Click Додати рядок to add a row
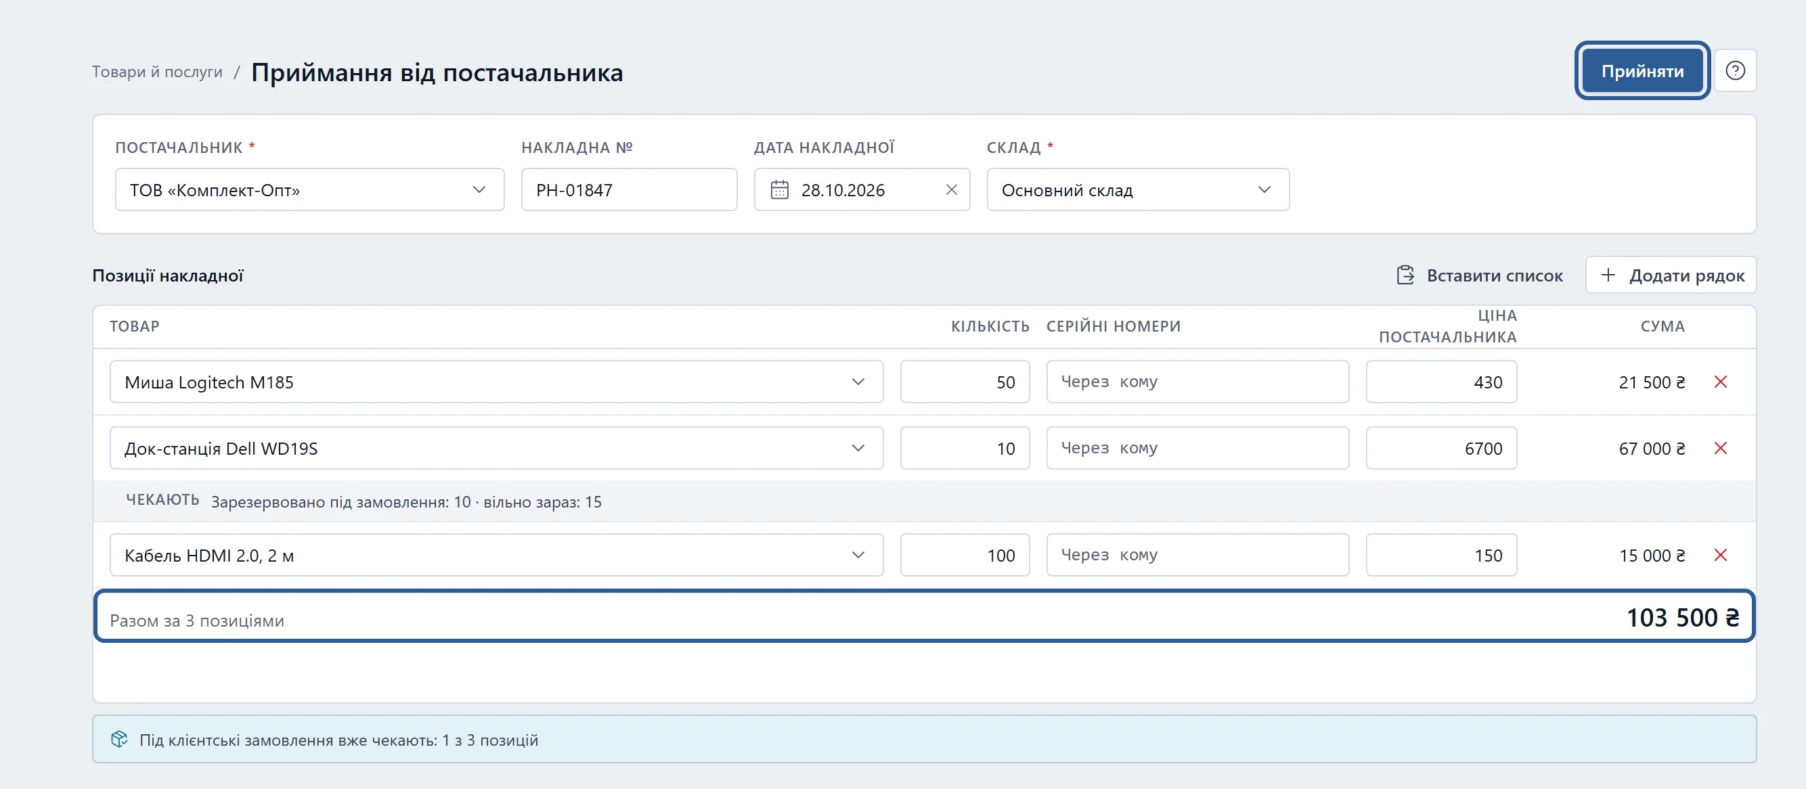Viewport: 1806px width, 789px height. [x=1671, y=275]
